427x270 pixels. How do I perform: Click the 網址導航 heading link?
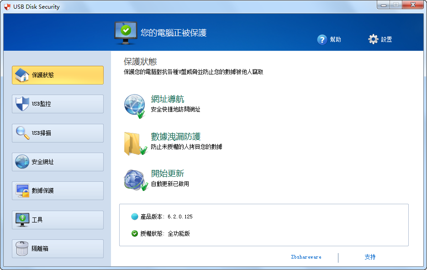168,99
